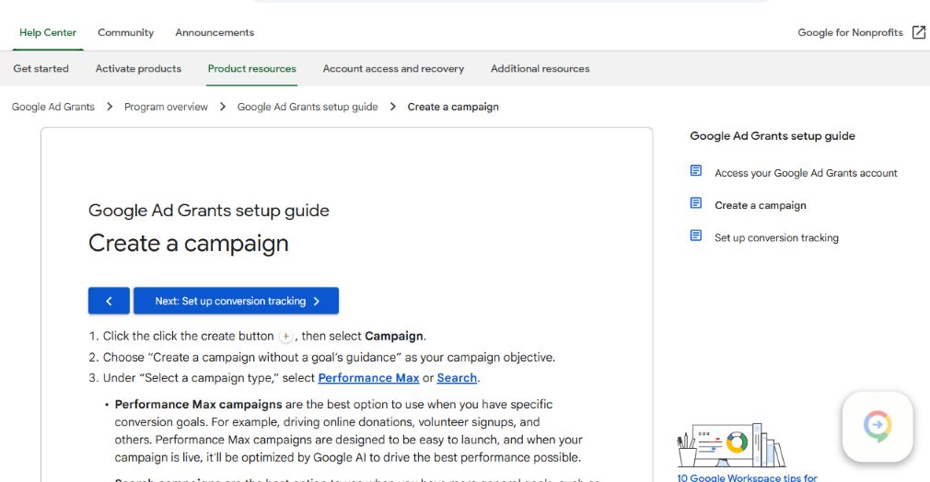
Task: Click the chevron after Google Ad Grants breadcrumb
Action: tap(110, 107)
